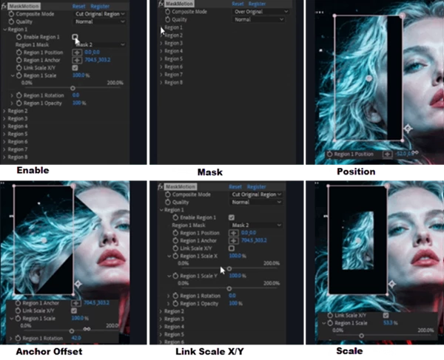Viewport: 444px width, 360px height.
Task: Click Region 1 Position stopwatch in Enable panel
Action: click(19, 52)
